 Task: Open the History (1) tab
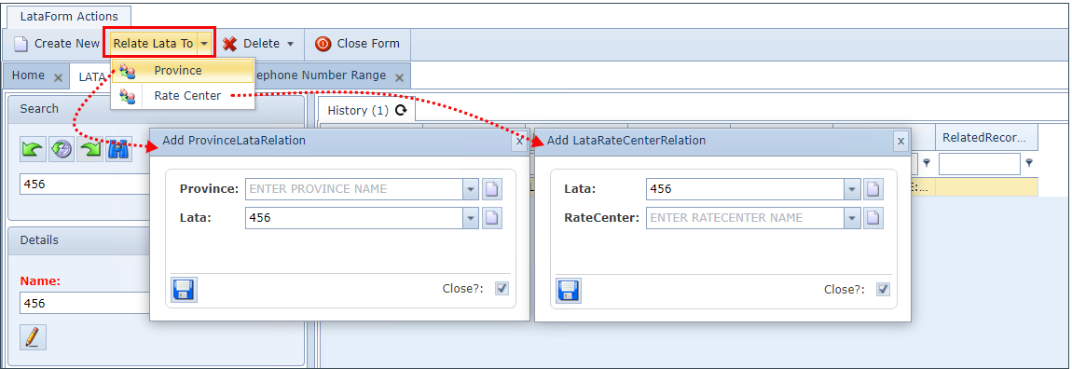coord(358,110)
